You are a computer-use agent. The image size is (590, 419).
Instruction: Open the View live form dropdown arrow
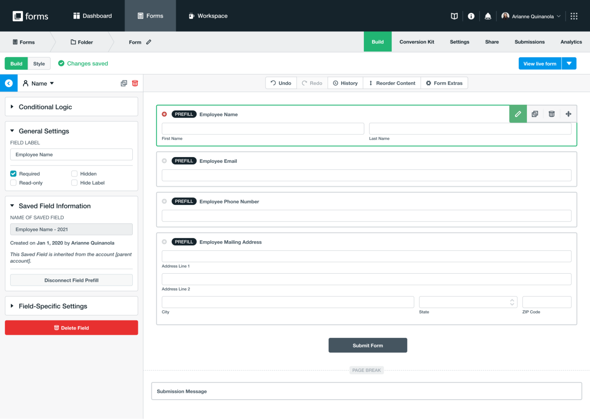point(569,64)
